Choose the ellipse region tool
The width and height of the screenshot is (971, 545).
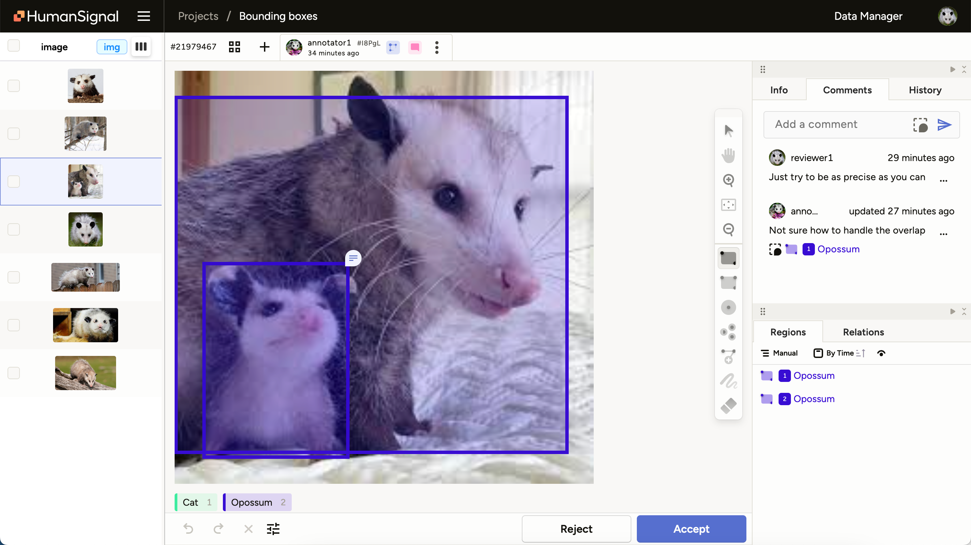click(x=728, y=307)
